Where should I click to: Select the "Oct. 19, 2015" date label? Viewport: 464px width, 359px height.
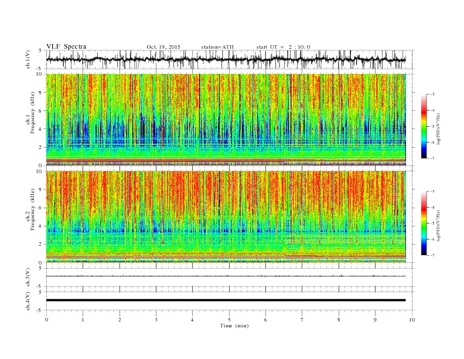163,47
